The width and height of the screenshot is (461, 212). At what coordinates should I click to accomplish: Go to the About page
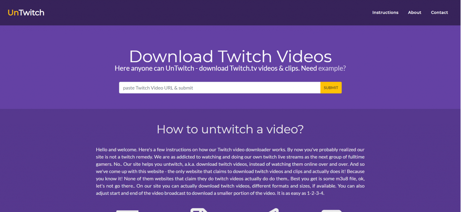coord(414,13)
